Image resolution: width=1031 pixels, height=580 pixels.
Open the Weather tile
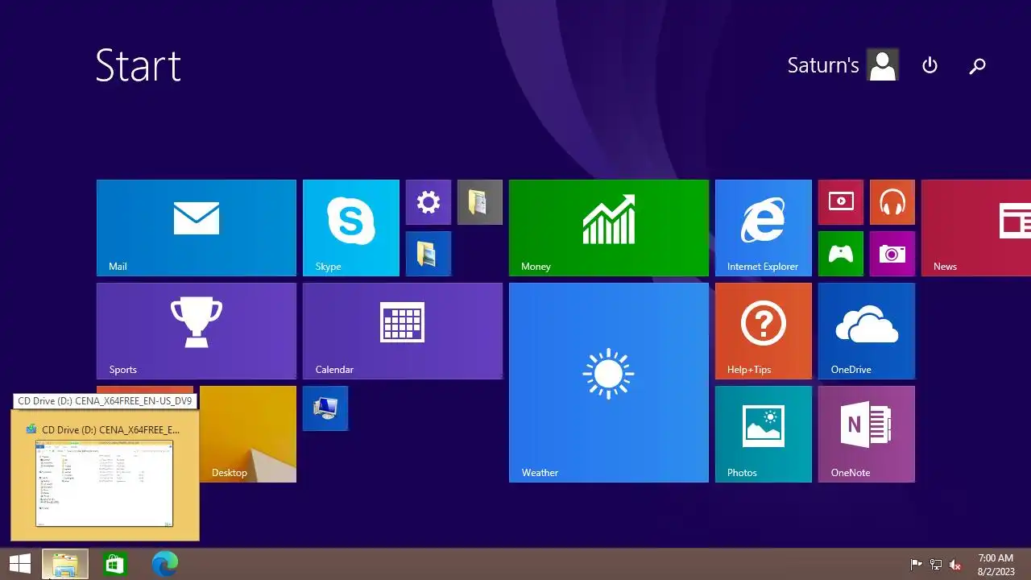[609, 383]
